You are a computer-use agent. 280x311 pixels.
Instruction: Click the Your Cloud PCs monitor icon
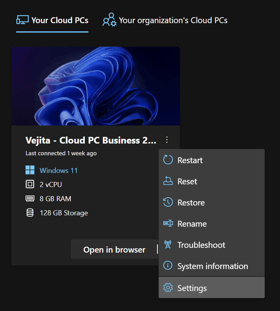[22, 20]
